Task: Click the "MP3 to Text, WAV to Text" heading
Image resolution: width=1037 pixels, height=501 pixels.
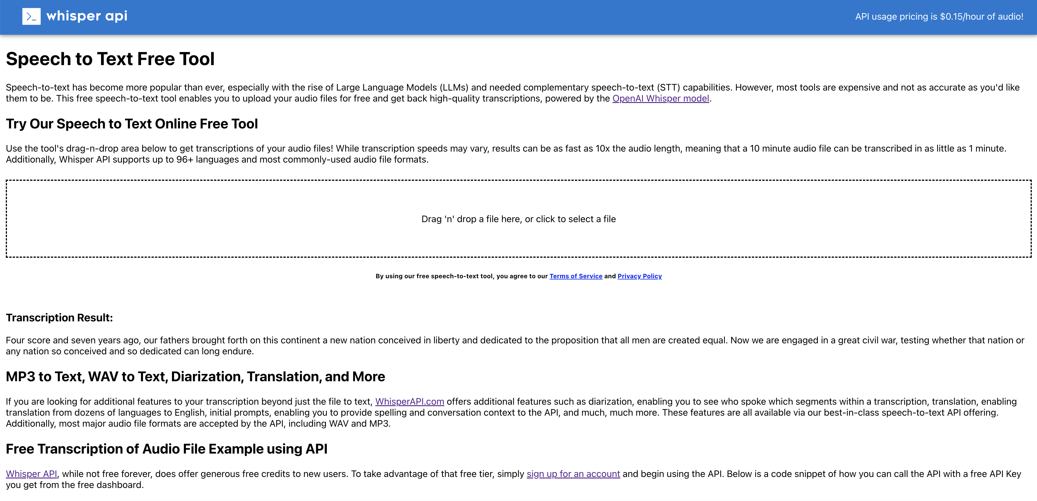Action: 195,377
